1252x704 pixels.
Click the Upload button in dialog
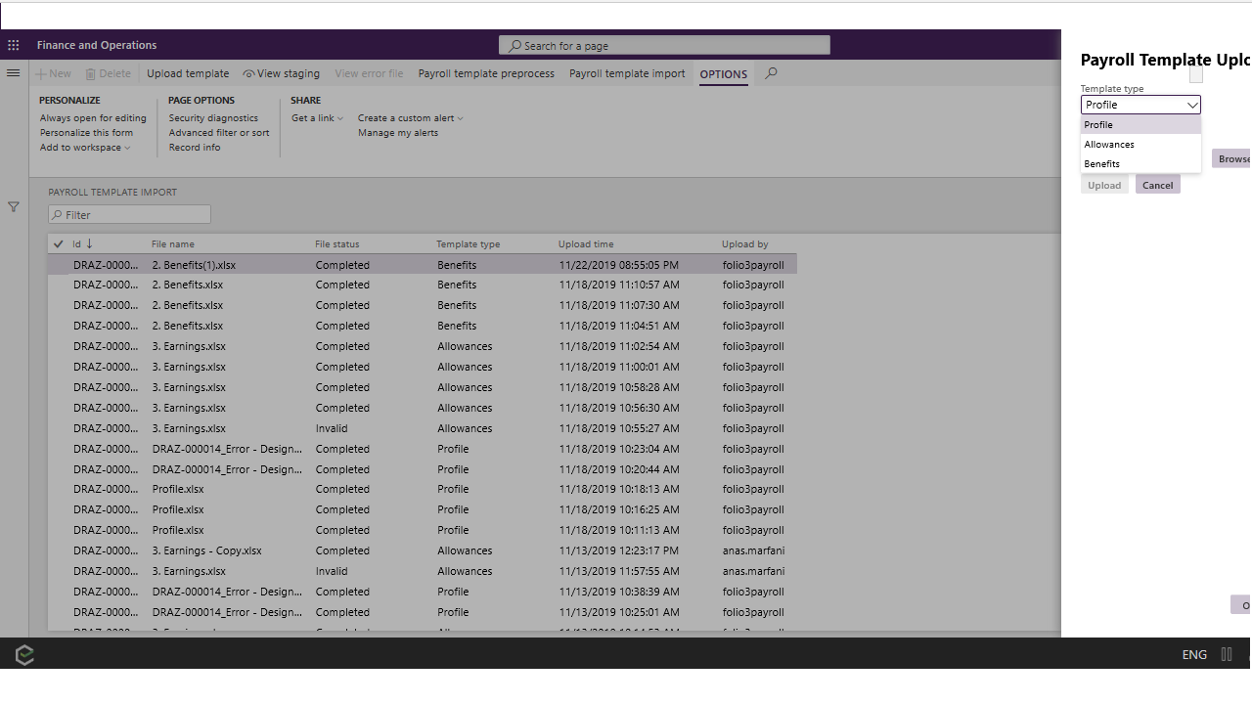1104,185
